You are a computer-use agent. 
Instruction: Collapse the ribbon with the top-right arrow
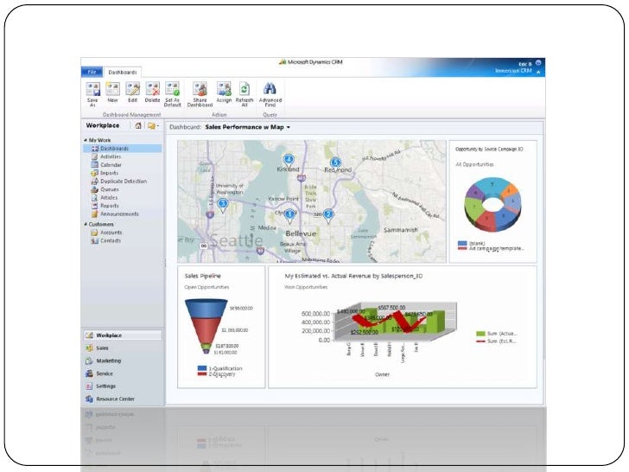[x=538, y=73]
